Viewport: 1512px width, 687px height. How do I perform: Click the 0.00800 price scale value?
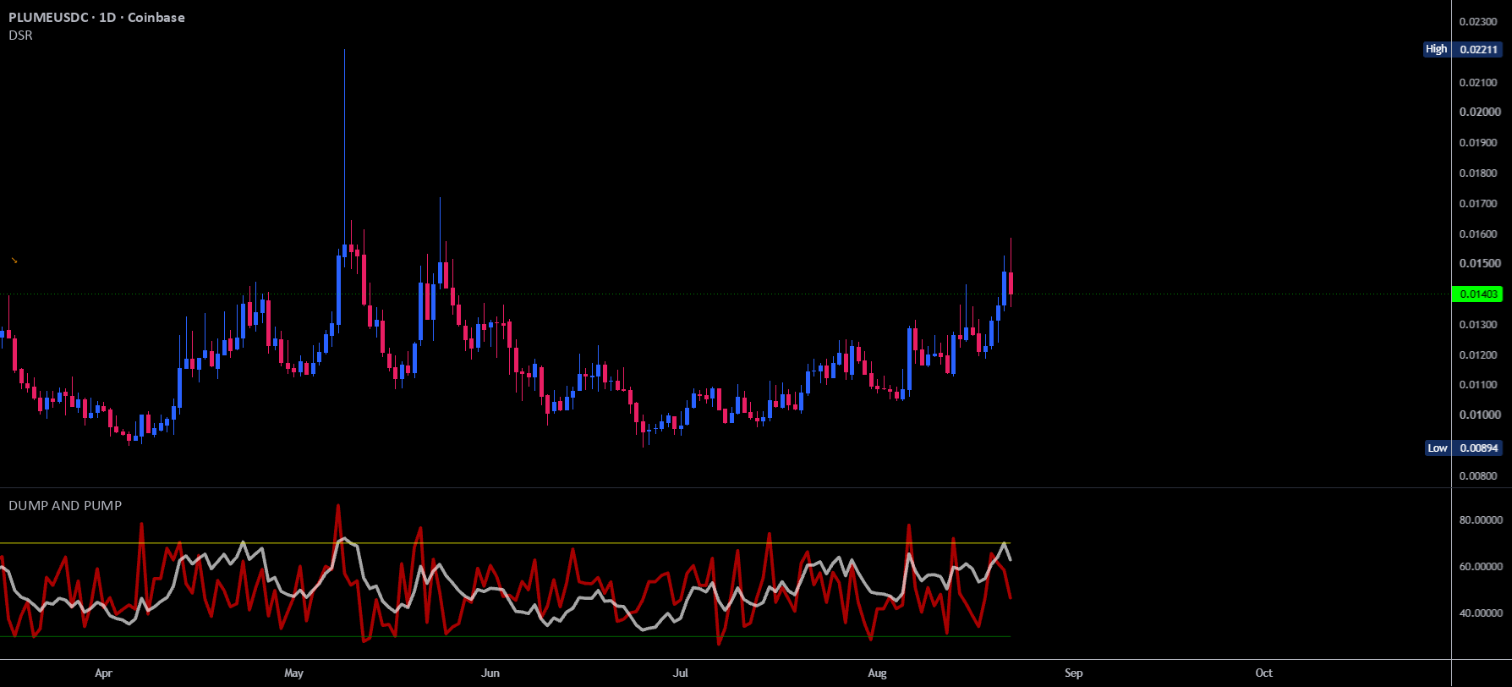pyautogui.click(x=1479, y=475)
